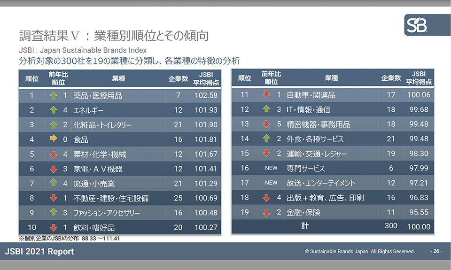Click the green up arrow beside エネルギー

[x=53, y=110]
